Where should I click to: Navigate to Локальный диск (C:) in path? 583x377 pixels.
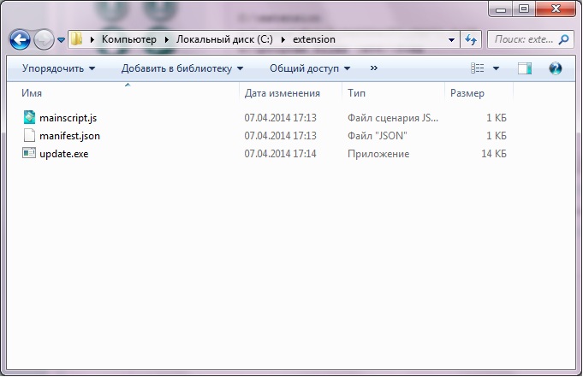point(224,39)
